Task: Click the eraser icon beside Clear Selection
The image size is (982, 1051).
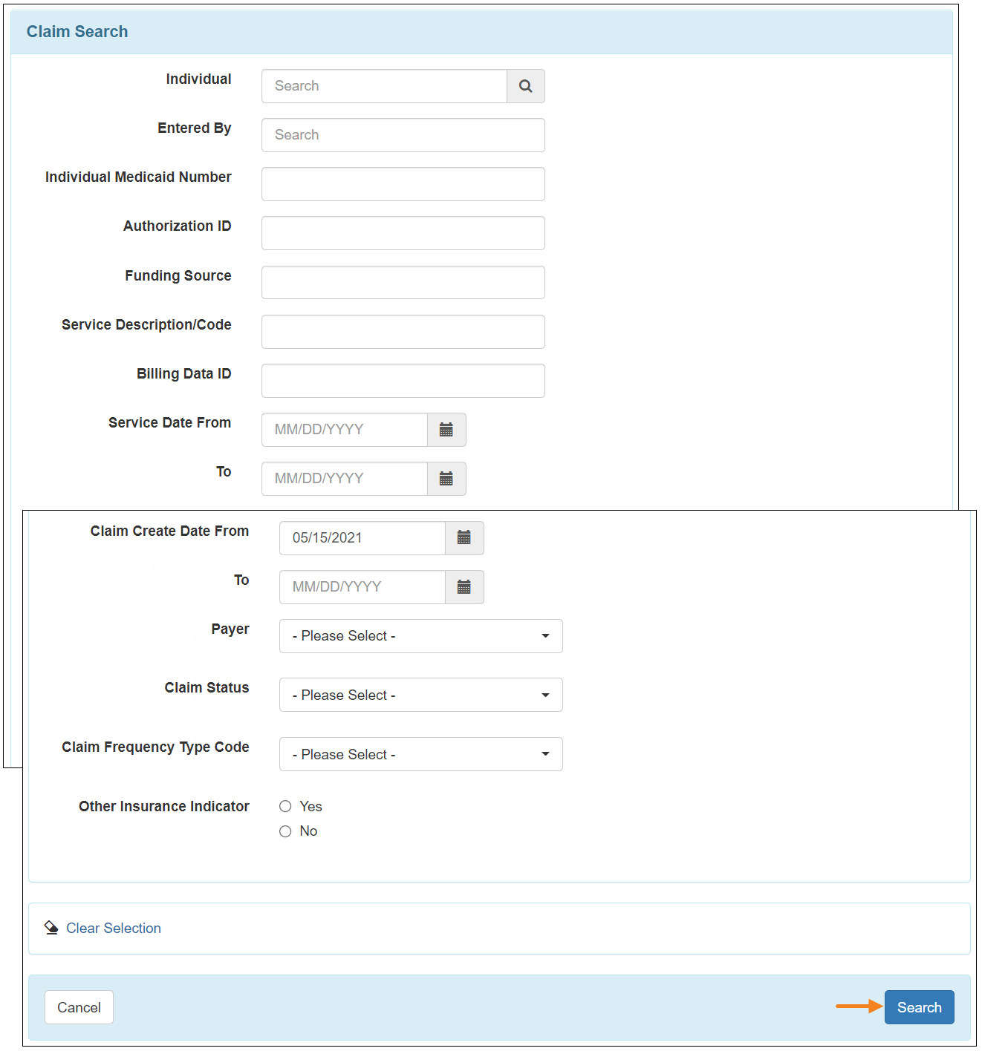Action: pyautogui.click(x=51, y=928)
